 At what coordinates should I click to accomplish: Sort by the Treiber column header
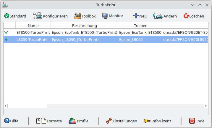point(140,25)
